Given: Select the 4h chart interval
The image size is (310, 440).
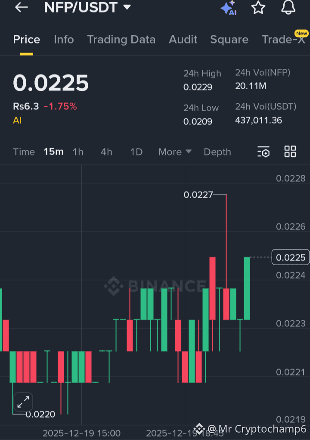Looking at the screenshot, I should click(107, 152).
